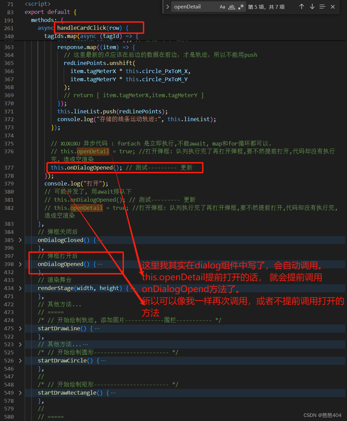
Task: Toggle Match Case in the find widget
Action: 222,6
